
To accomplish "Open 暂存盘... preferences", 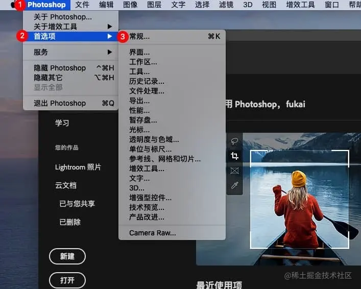I will pos(172,120).
